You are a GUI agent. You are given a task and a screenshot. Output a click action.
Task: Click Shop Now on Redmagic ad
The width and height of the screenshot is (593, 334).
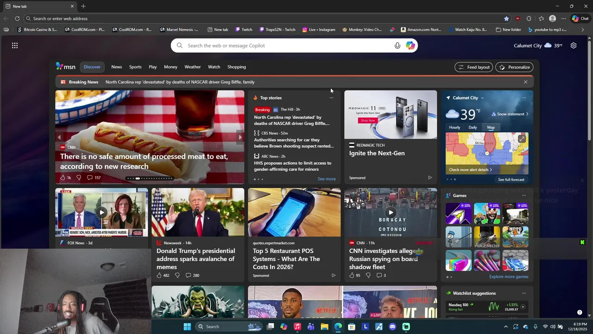click(368, 121)
